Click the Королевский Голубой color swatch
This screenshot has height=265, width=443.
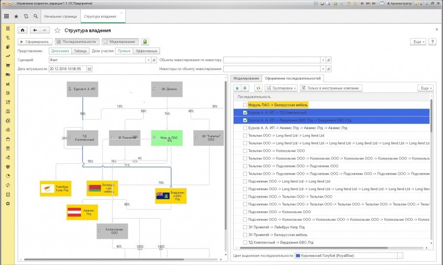[x=298, y=255]
